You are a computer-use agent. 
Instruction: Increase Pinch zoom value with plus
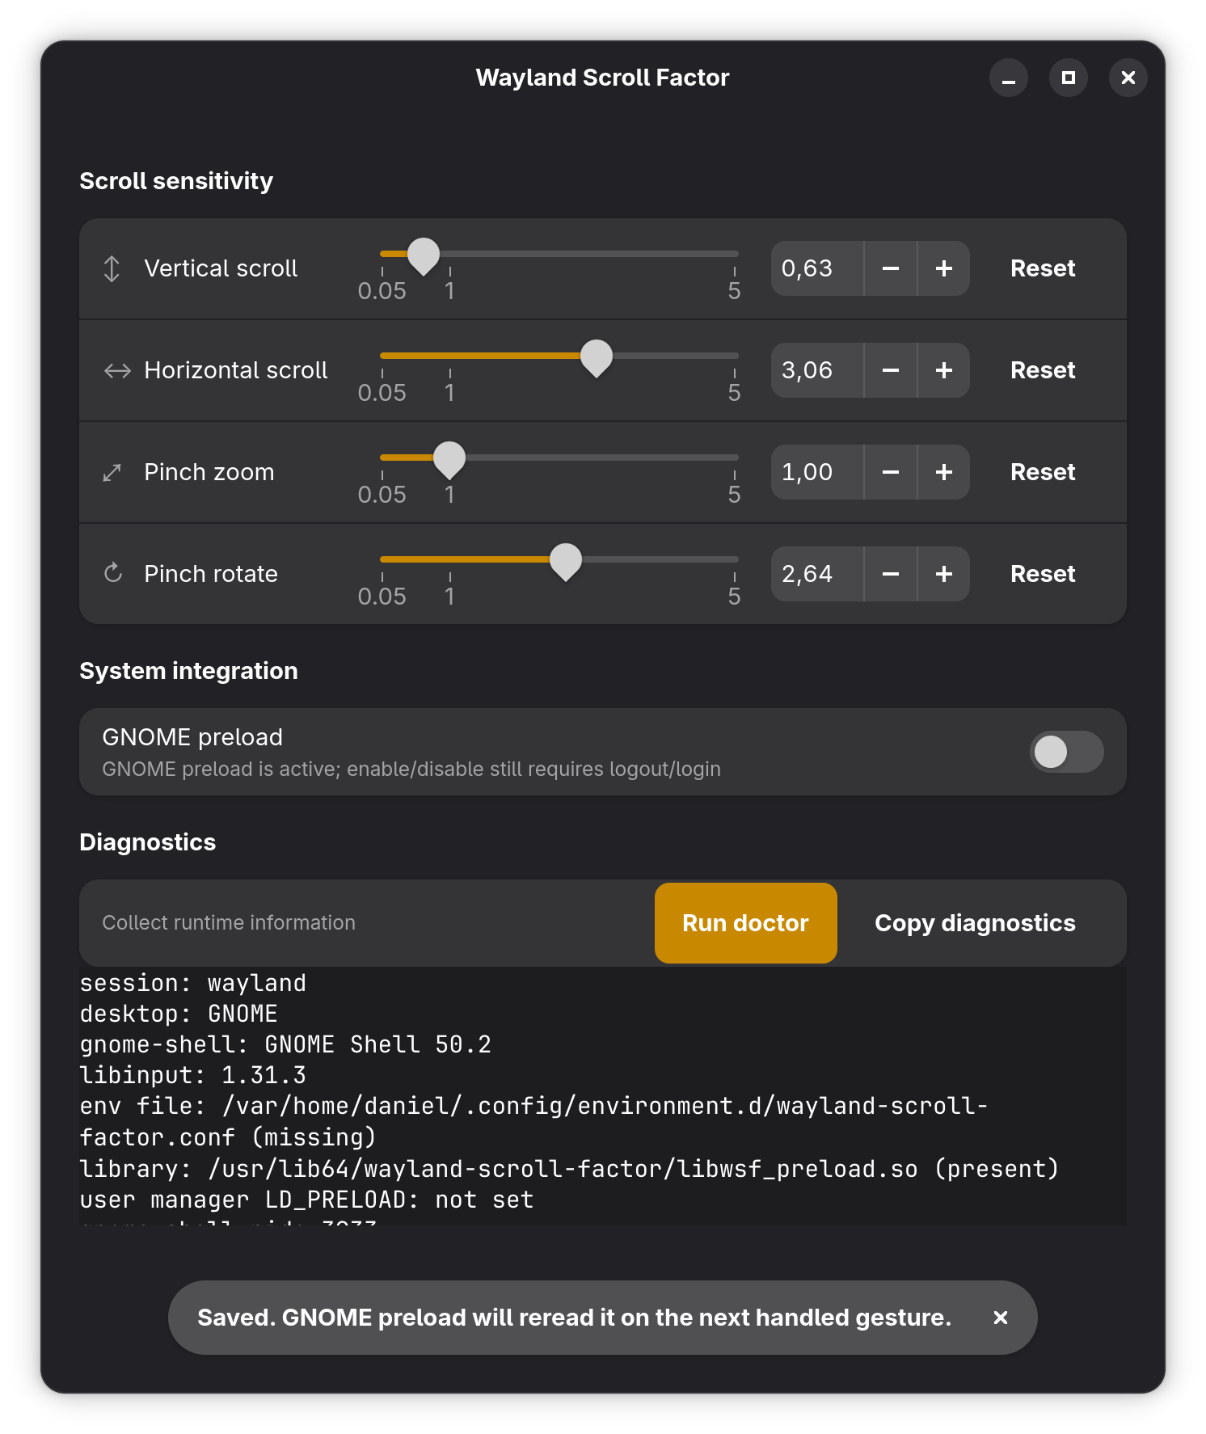tap(944, 472)
